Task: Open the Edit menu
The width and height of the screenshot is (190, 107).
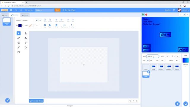Action: (x=20, y=10)
